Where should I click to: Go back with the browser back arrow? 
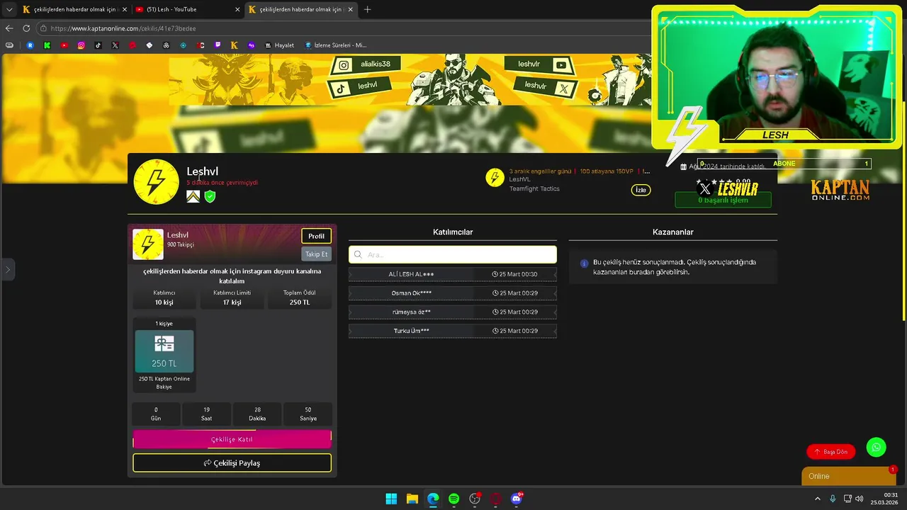9,28
